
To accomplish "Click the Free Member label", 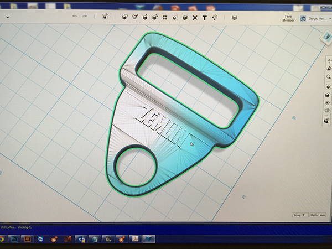I will (x=288, y=18).
